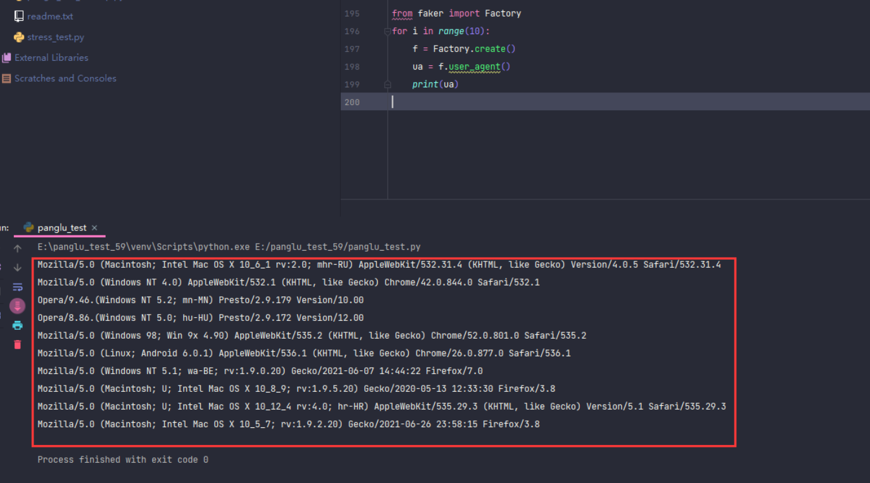Click line number 197 in gutter

click(352, 49)
